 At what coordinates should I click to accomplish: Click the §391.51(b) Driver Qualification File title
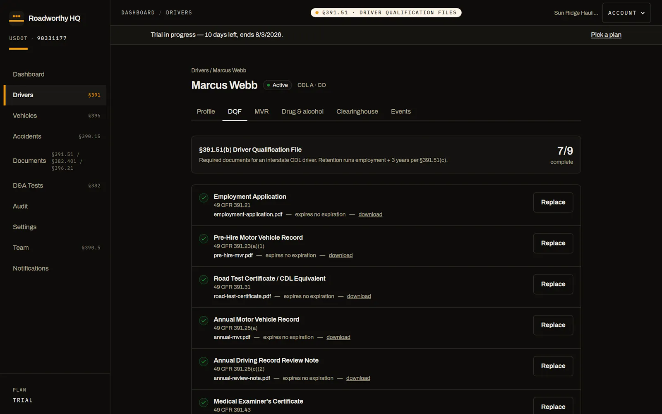coord(250,150)
